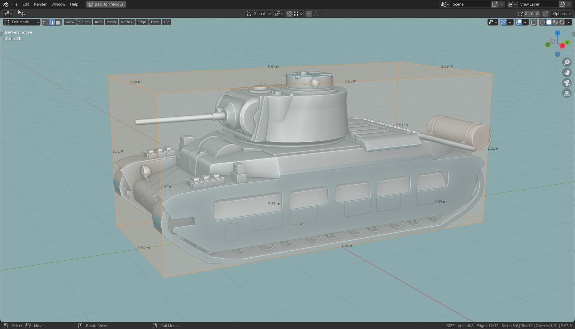Click the Y axis gizmo
Screen dimensions: 575x329
[x=568, y=42]
